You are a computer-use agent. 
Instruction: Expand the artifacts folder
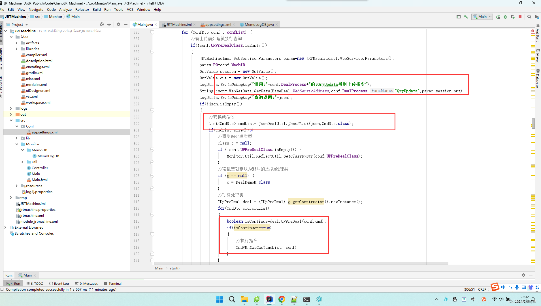pyautogui.click(x=16, y=43)
